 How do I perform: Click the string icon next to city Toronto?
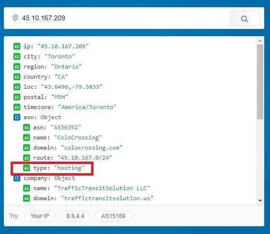click(x=17, y=56)
